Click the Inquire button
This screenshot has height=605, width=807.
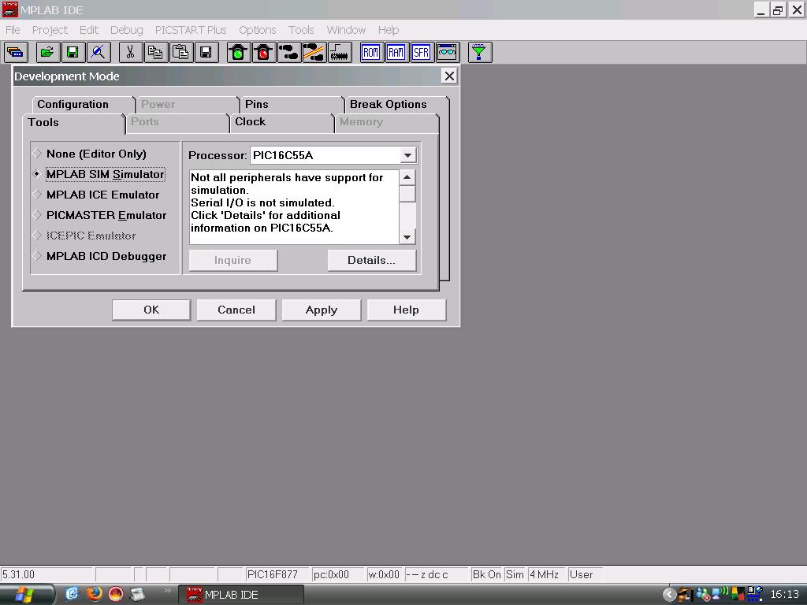pyautogui.click(x=232, y=260)
